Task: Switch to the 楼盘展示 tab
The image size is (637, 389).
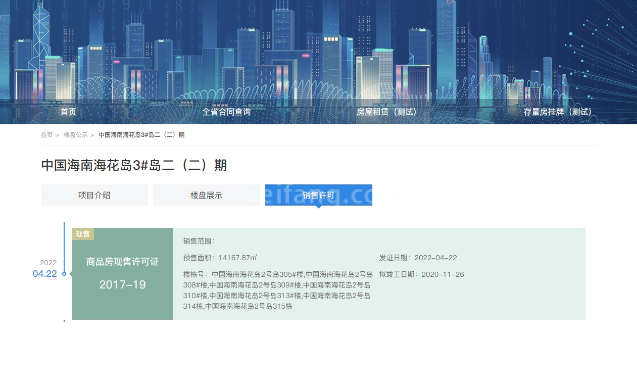Action: (x=206, y=195)
